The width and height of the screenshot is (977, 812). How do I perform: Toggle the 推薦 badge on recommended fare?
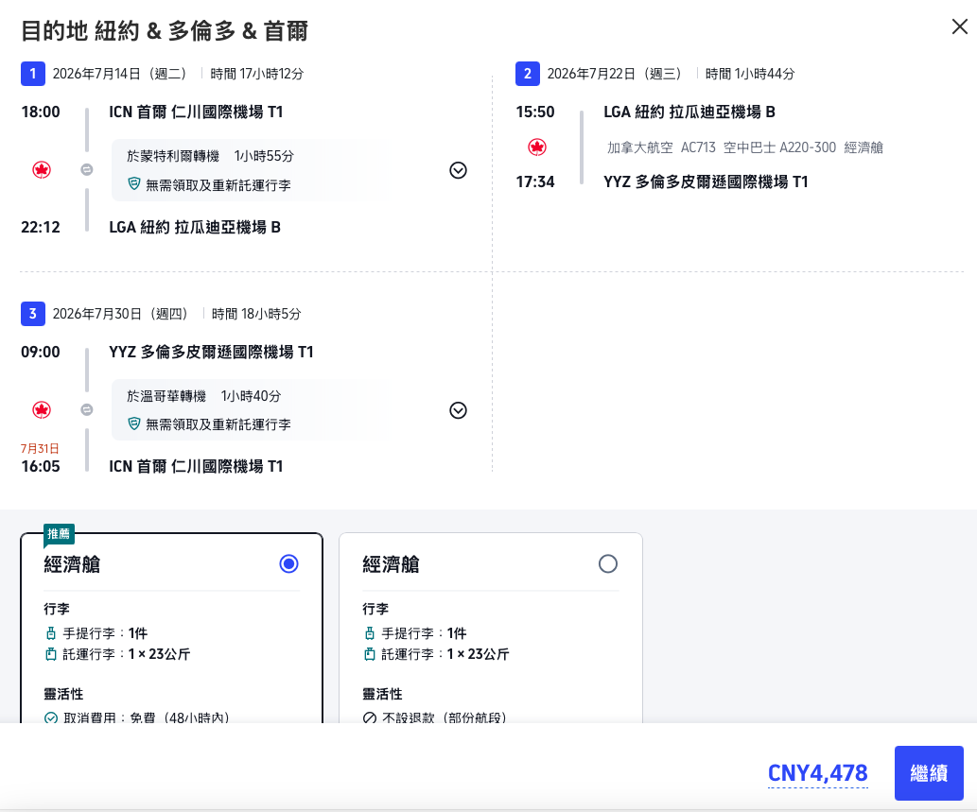58,533
